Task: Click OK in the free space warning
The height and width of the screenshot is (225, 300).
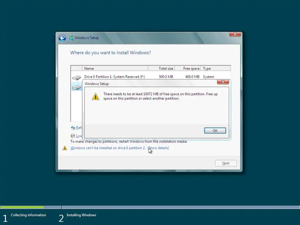Action: pyautogui.click(x=215, y=130)
